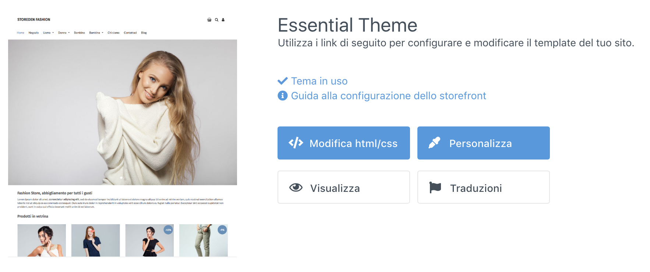Viewport: 650px width, 272px height.
Task: Click the user account icon in preview
Action: [223, 20]
